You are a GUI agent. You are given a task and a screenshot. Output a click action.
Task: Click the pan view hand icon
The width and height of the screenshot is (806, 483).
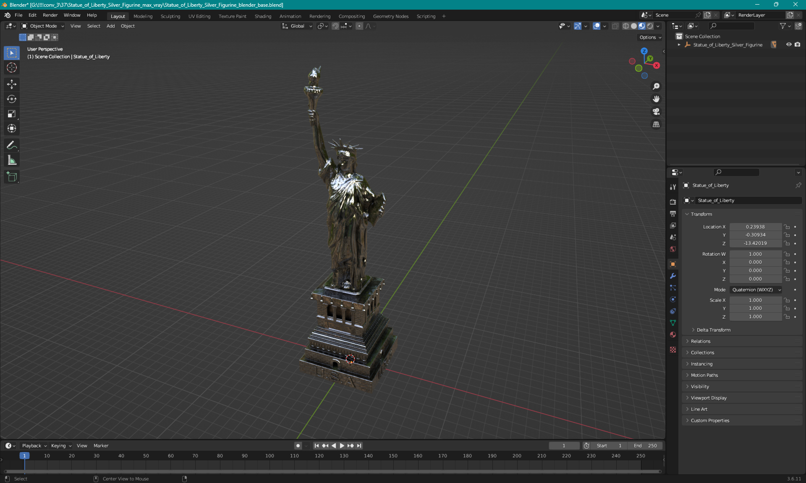point(656,99)
